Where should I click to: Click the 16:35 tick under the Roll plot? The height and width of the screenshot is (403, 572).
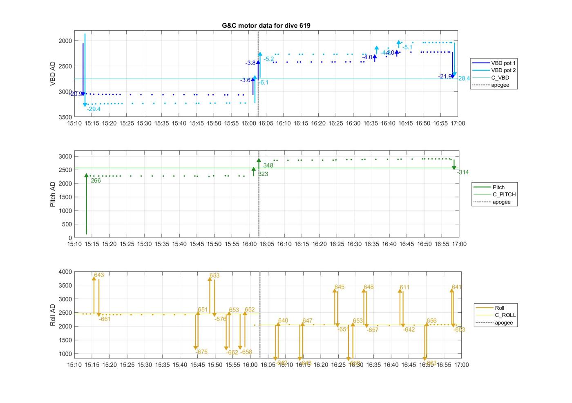[373, 365]
